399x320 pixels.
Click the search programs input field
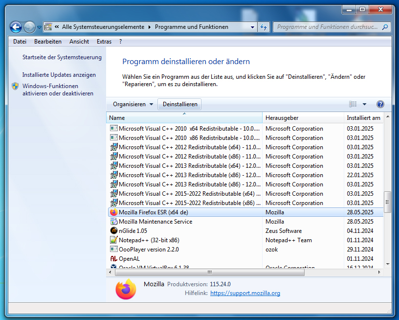[x=328, y=27]
